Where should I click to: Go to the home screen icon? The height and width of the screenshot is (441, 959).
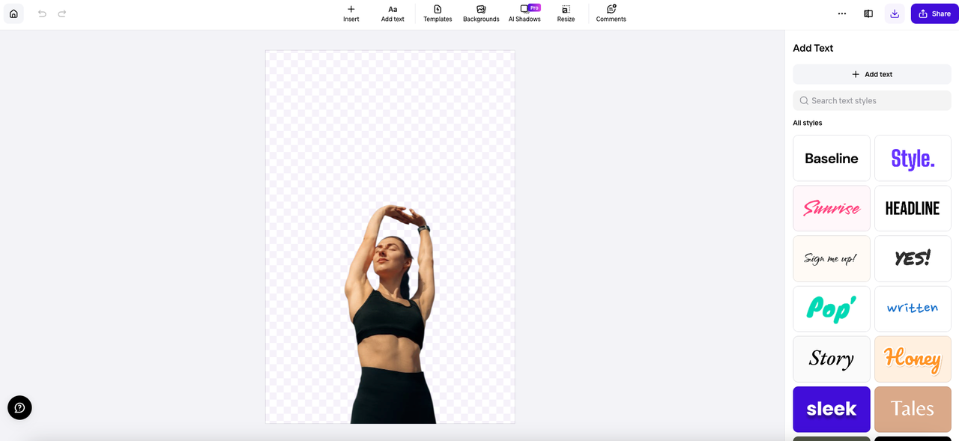click(13, 13)
